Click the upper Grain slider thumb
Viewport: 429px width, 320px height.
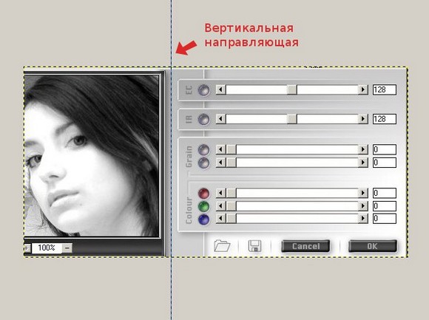pyautogui.click(x=232, y=149)
